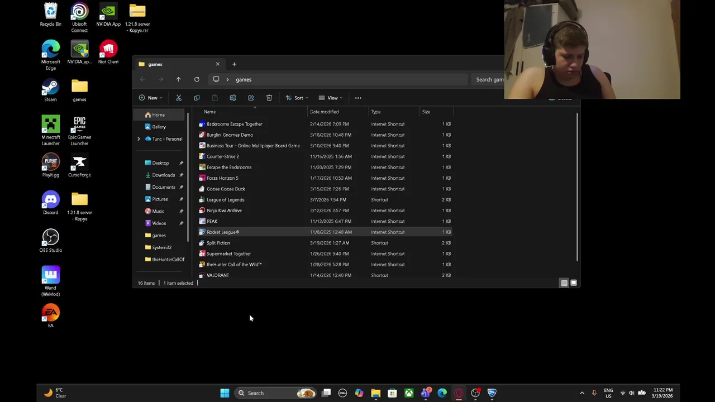Open the View dropdown menu
Image resolution: width=715 pixels, height=402 pixels.
[x=331, y=98]
